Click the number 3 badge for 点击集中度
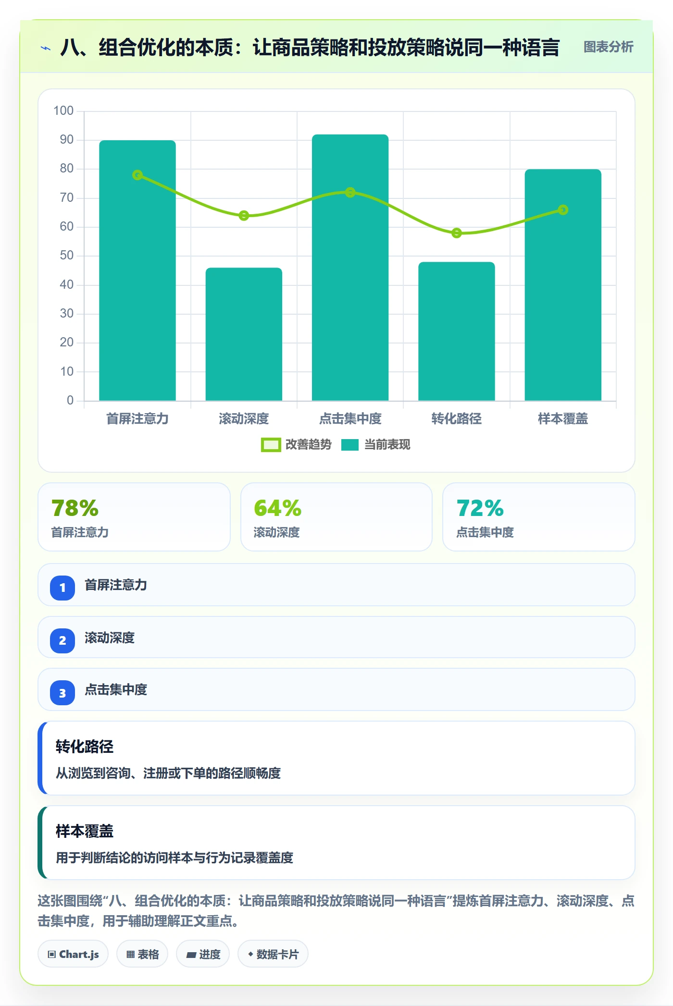 (62, 693)
